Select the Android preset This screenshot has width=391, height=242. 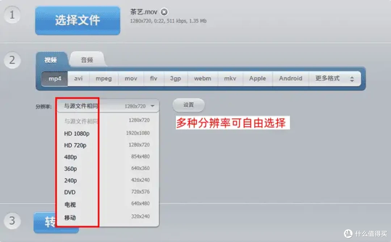tap(290, 79)
